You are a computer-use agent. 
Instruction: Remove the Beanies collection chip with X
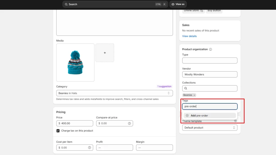pos(194,95)
